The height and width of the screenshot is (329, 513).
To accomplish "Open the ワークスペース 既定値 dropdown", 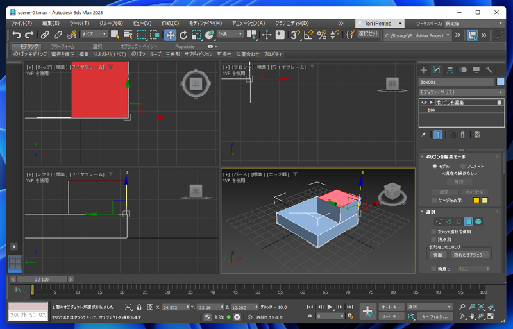I will (473, 24).
